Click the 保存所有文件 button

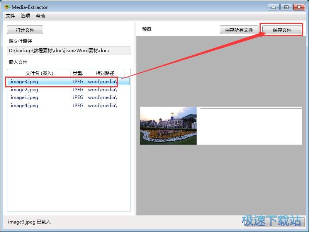(x=239, y=29)
